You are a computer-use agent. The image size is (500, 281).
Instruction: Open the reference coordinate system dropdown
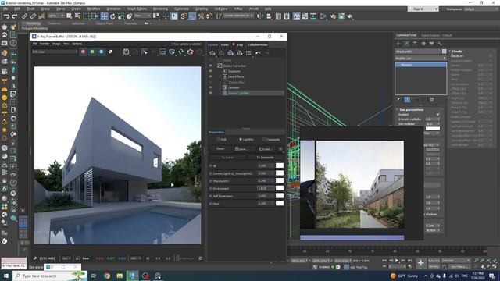(x=142, y=16)
